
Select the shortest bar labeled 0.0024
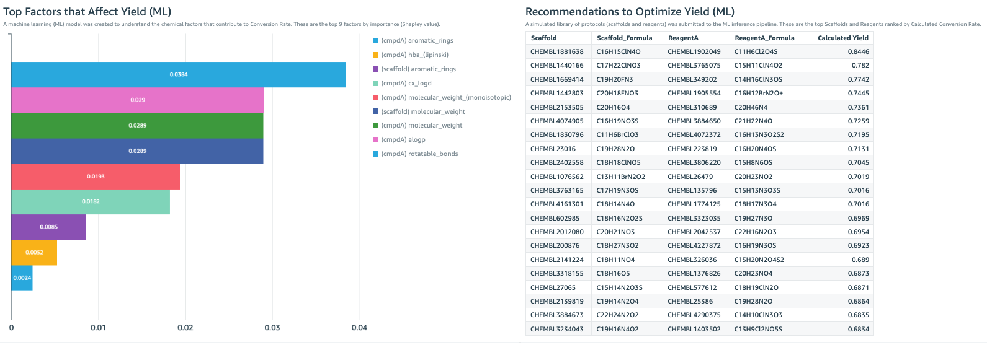click(x=22, y=278)
